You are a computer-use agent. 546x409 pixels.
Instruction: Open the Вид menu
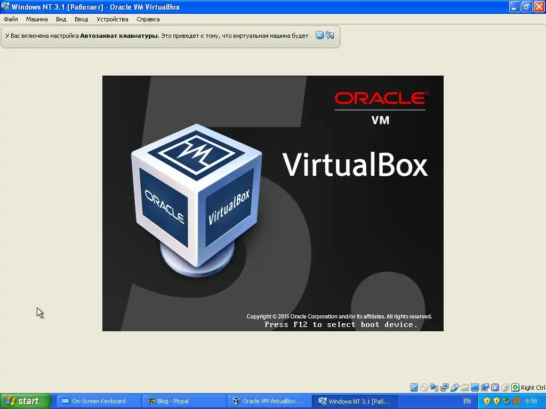click(61, 20)
